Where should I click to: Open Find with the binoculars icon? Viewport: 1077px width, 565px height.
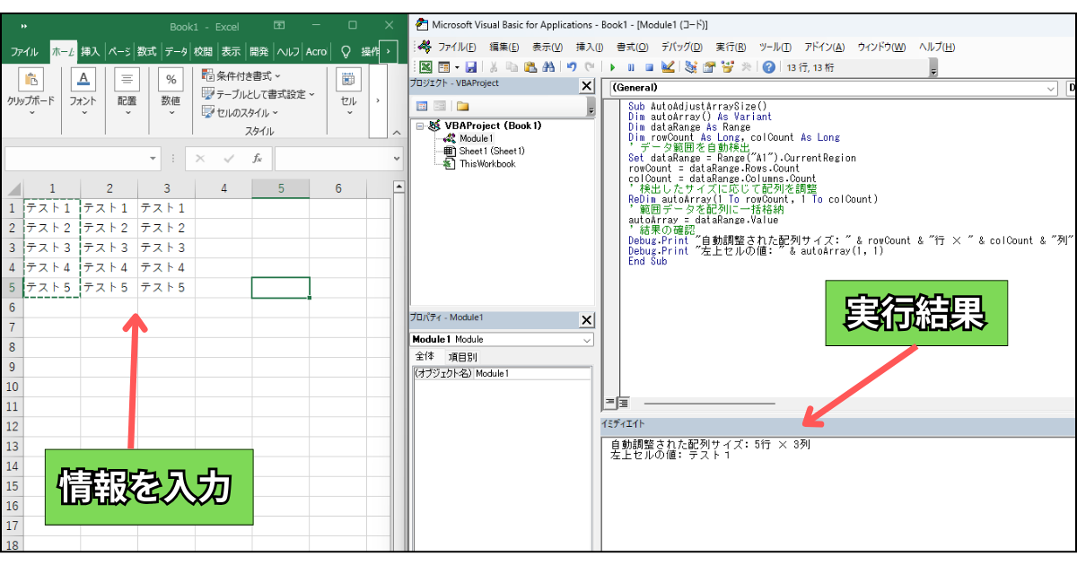coord(547,67)
